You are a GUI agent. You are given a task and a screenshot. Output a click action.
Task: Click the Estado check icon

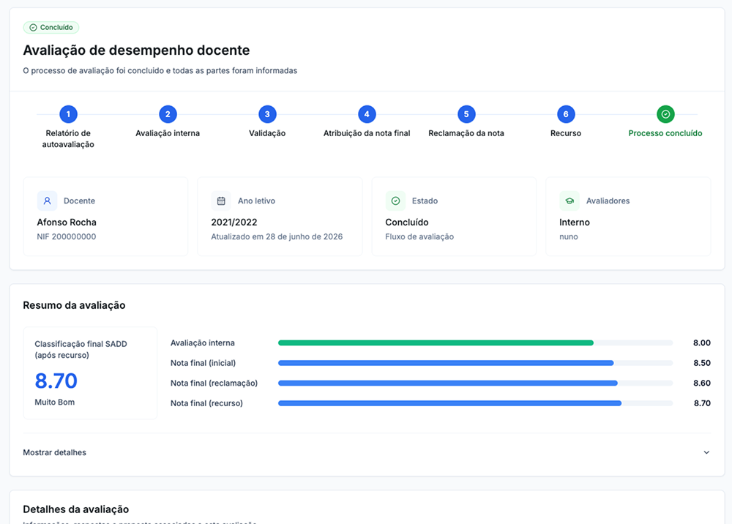pyautogui.click(x=395, y=201)
